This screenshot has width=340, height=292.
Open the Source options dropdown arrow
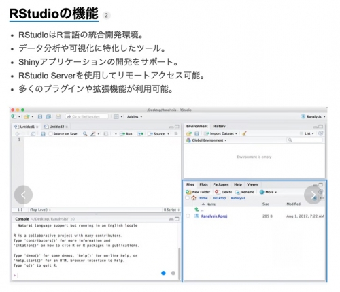[x=169, y=134]
